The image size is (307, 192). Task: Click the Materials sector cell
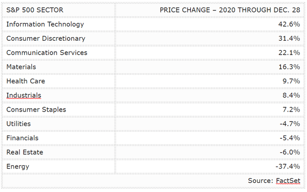point(21,67)
